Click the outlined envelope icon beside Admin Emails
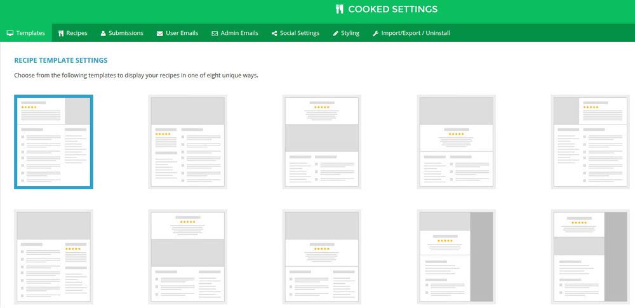Viewport: 635px width, 308px height. coord(215,33)
